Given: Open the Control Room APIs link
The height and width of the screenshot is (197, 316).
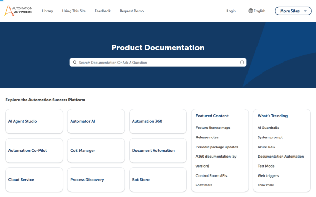Looking at the screenshot, I should (x=211, y=175).
